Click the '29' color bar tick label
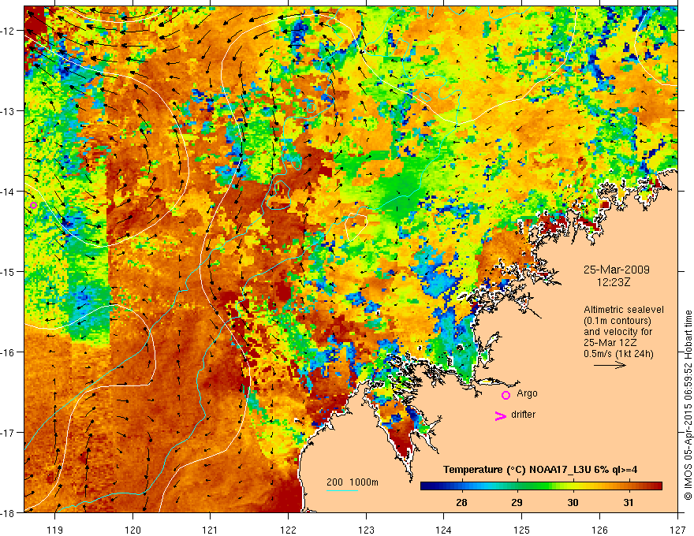 (x=517, y=502)
